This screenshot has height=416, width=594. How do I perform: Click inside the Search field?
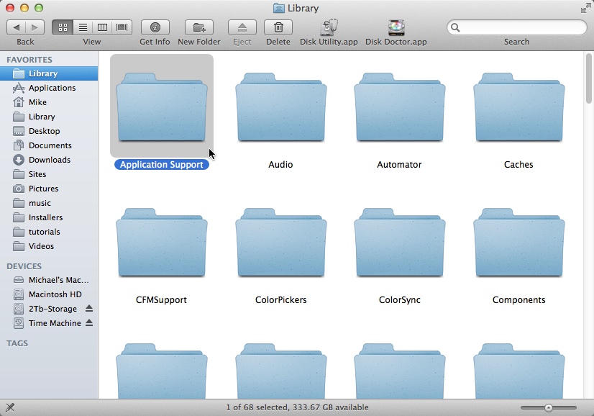(x=517, y=27)
